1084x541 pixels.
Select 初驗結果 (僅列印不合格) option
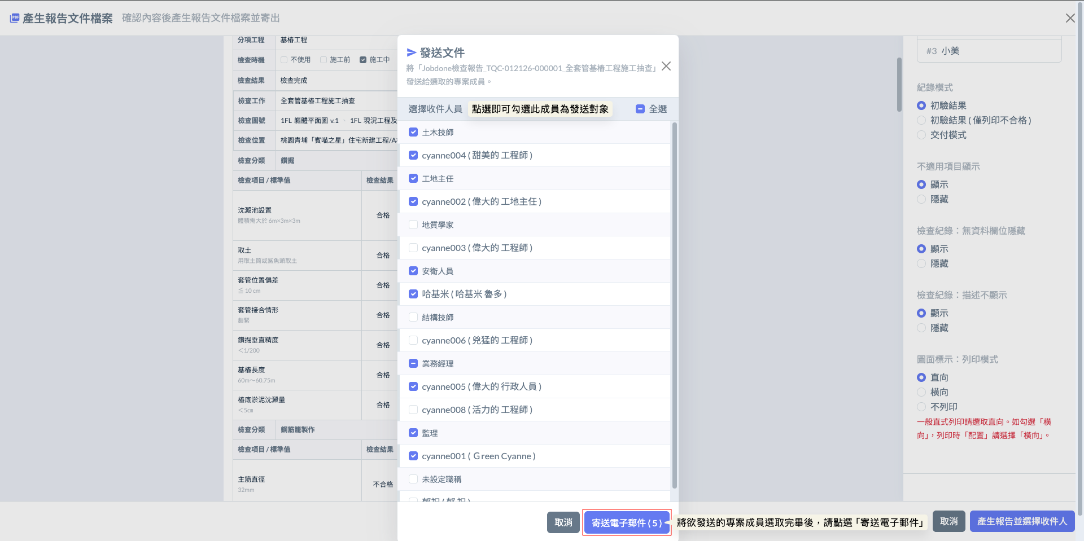[921, 120]
